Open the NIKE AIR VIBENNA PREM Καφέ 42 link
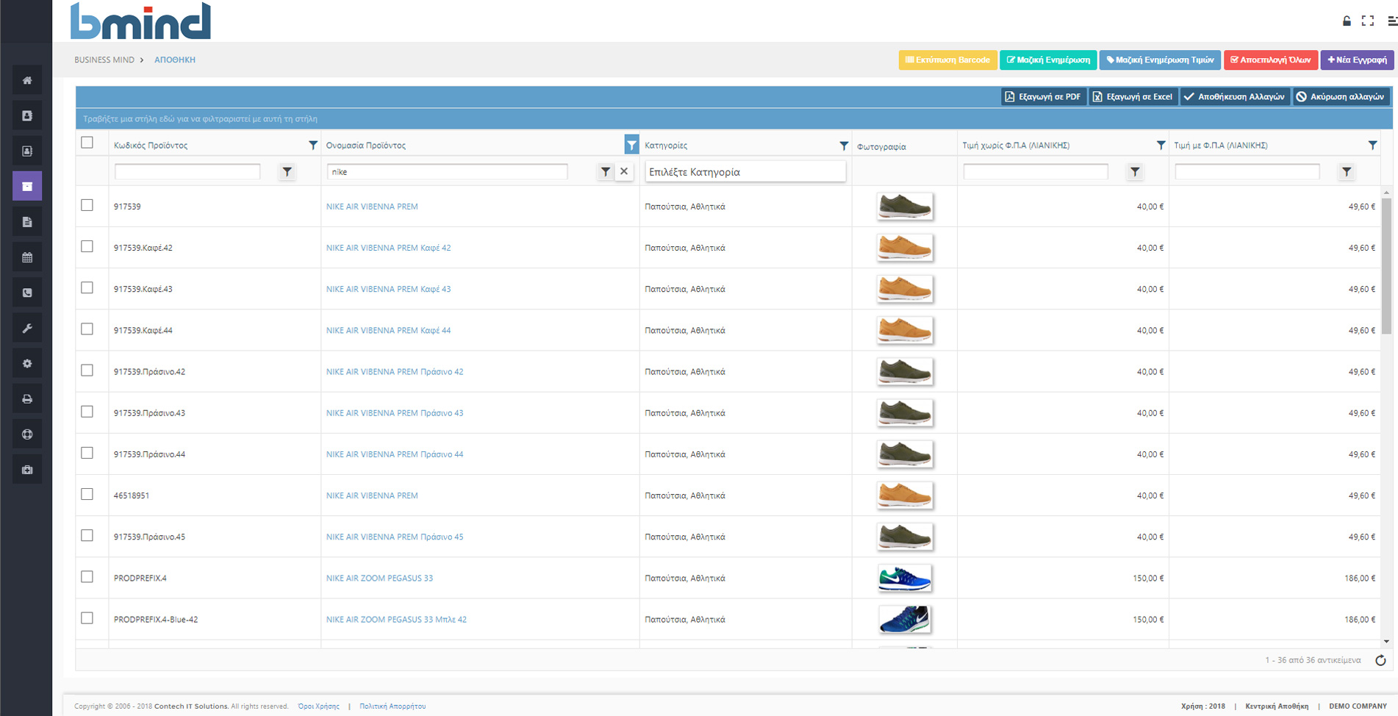The image size is (1398, 716). [389, 248]
